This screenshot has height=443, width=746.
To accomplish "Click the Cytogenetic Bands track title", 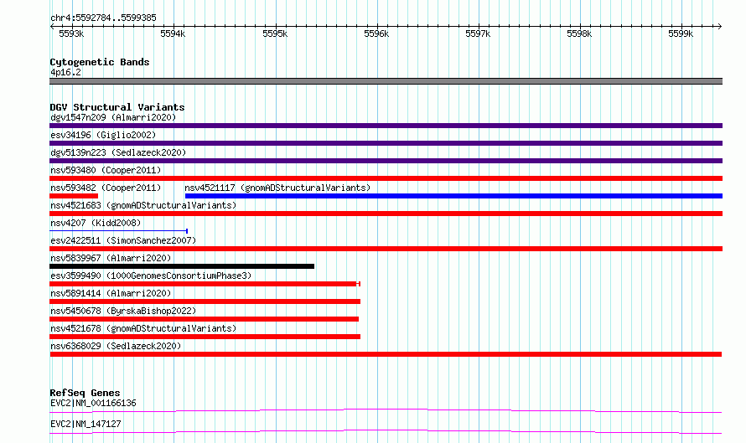I will point(100,62).
